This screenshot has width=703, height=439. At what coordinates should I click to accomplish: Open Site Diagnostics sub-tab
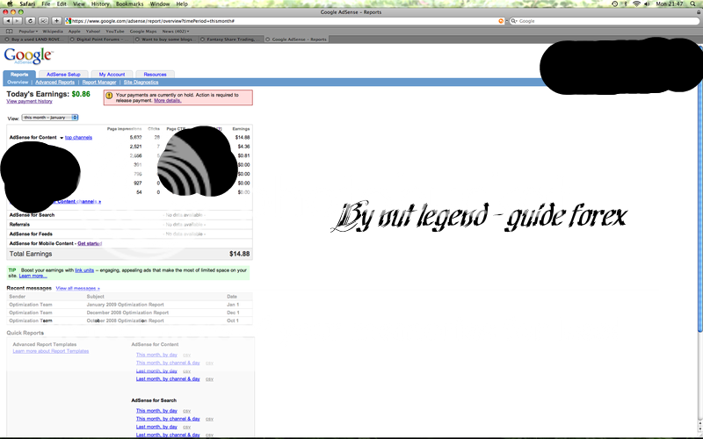point(141,83)
